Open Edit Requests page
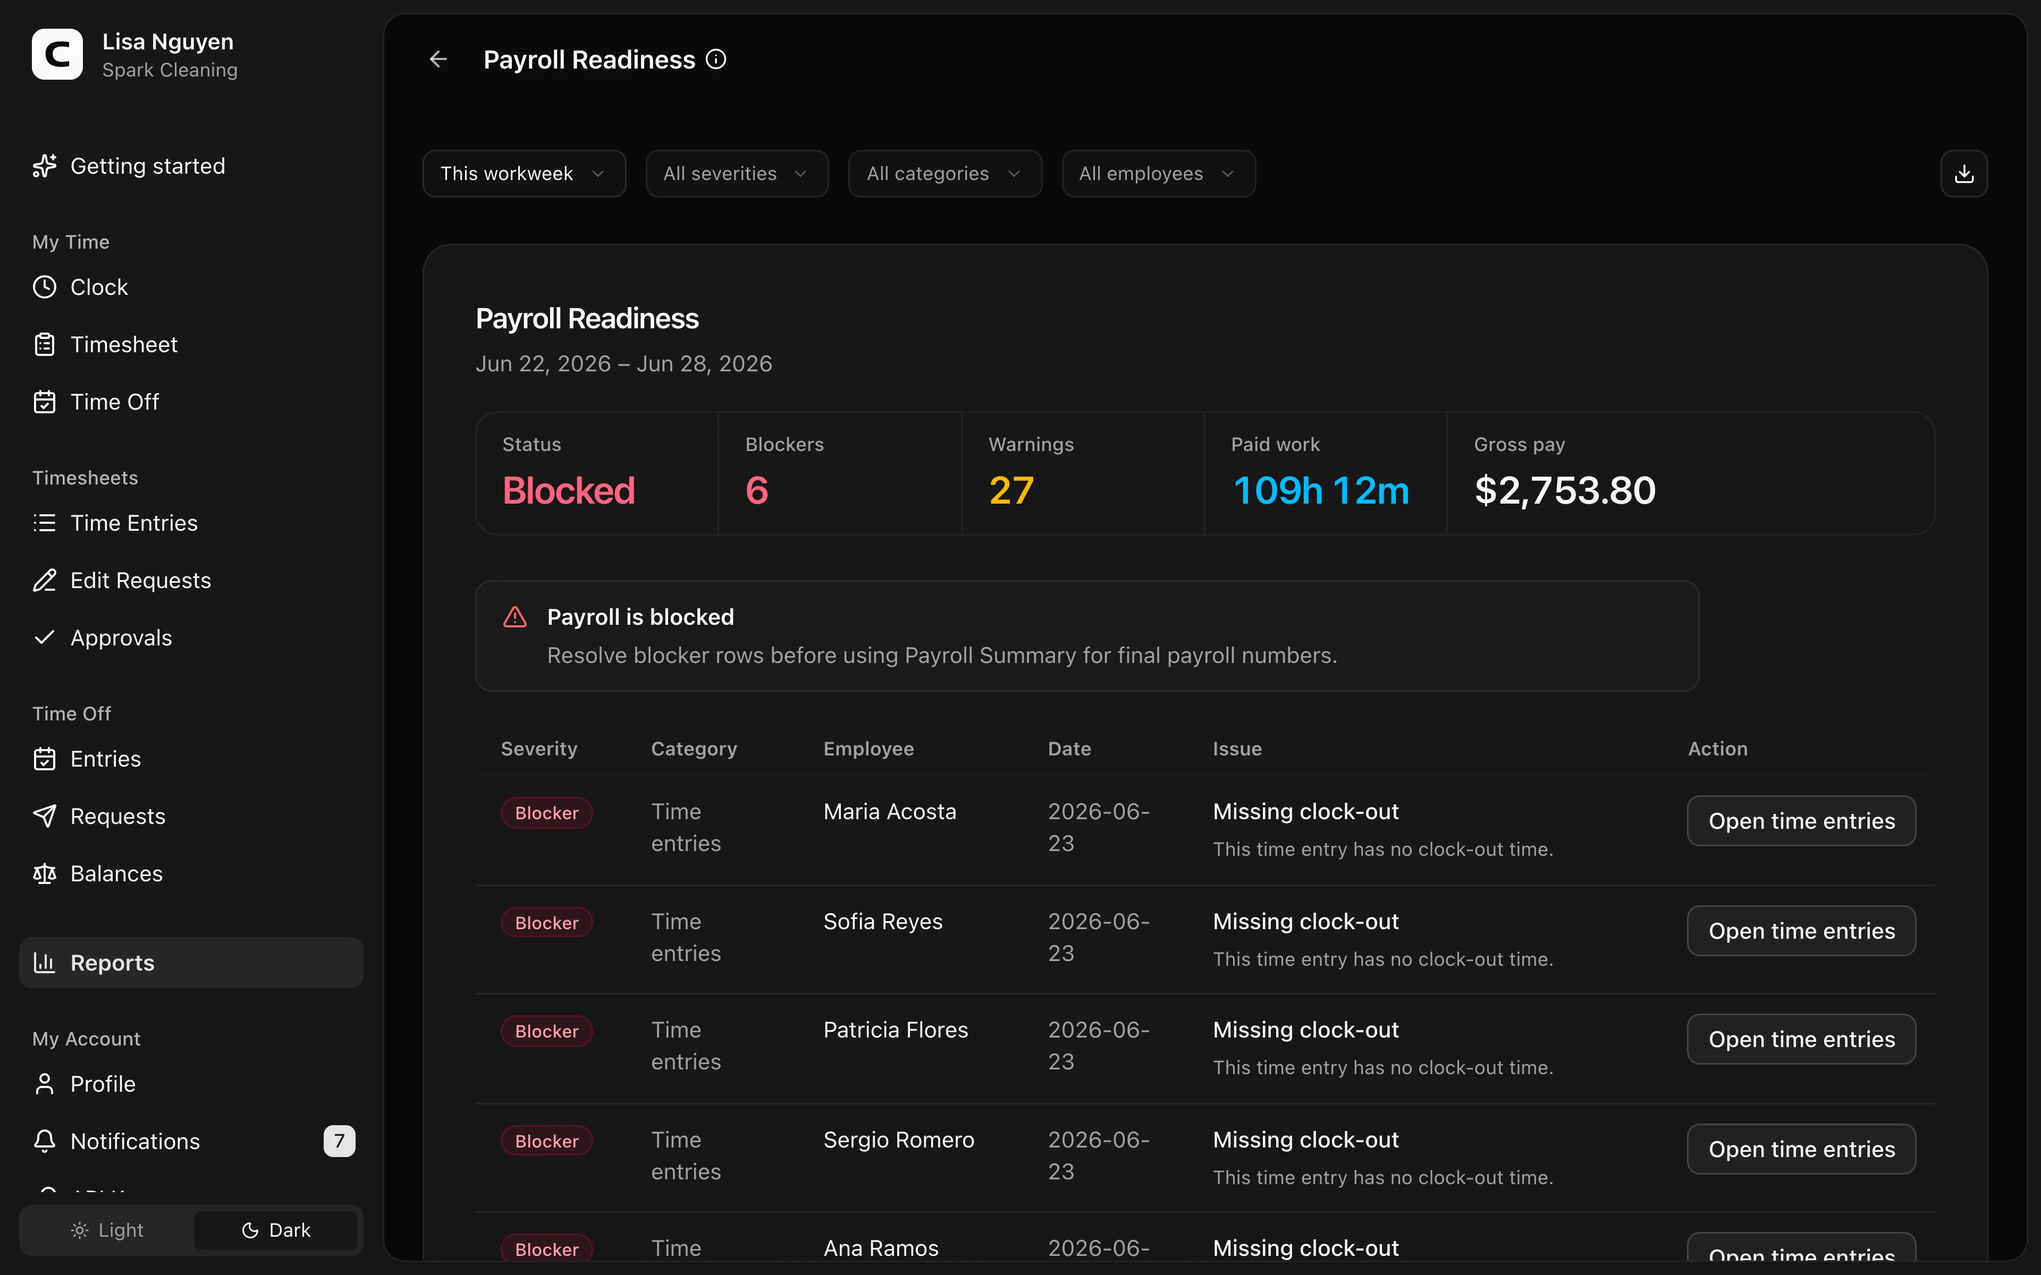 [x=191, y=580]
